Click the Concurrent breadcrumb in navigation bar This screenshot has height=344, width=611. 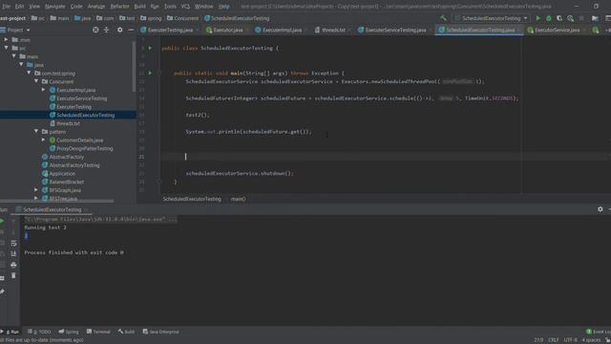click(182, 18)
